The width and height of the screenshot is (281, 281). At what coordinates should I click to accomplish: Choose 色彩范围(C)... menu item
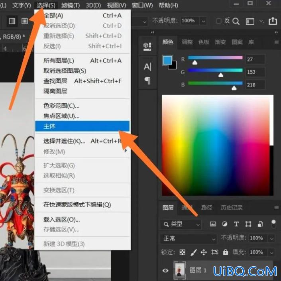pyautogui.click(x=82, y=106)
